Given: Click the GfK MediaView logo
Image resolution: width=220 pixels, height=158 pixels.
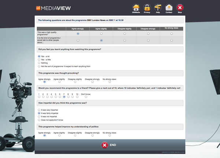Looking at the screenshot, I should 53,8.
